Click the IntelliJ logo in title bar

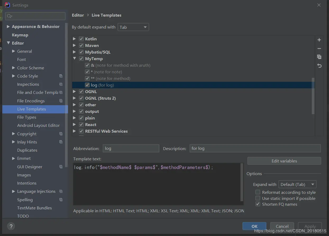point(7,5)
